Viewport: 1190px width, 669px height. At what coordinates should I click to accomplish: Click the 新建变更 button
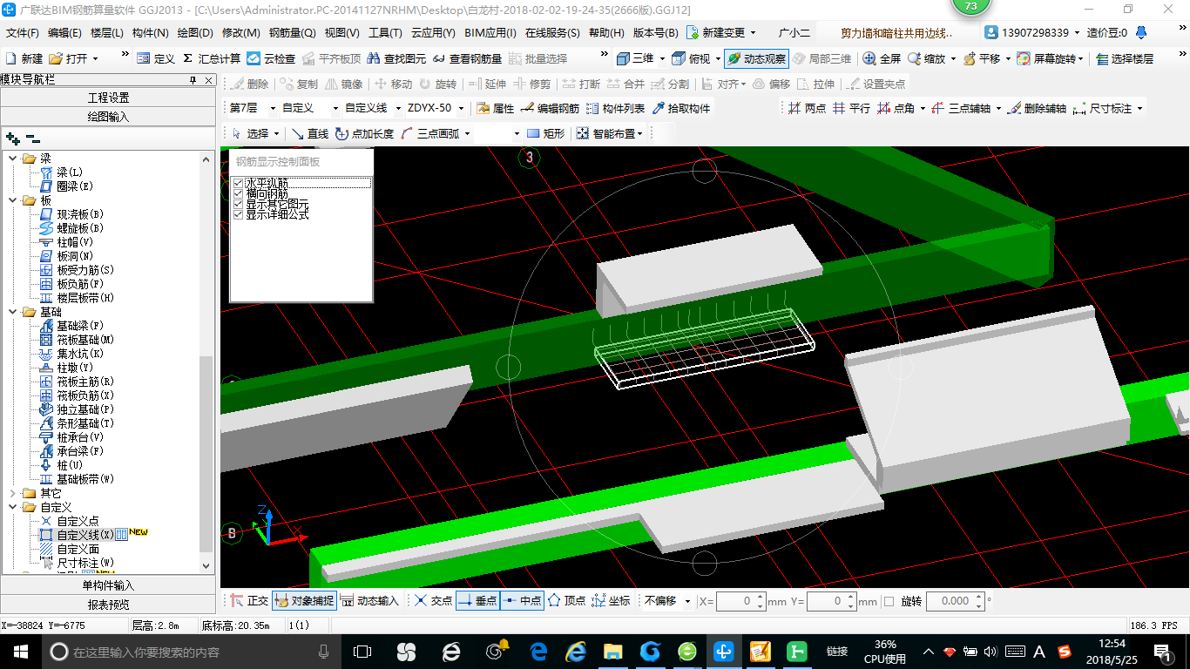[x=722, y=33]
